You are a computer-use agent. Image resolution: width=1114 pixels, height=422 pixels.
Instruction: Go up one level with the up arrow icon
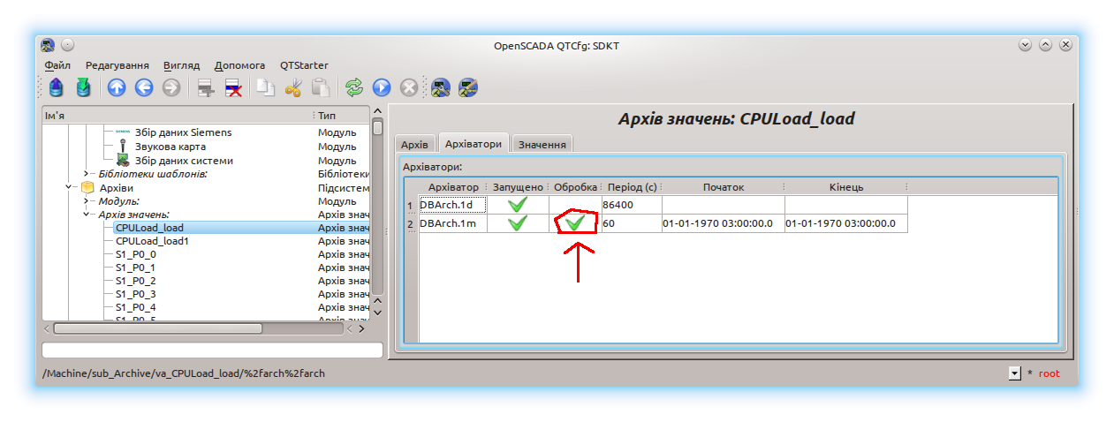(117, 87)
